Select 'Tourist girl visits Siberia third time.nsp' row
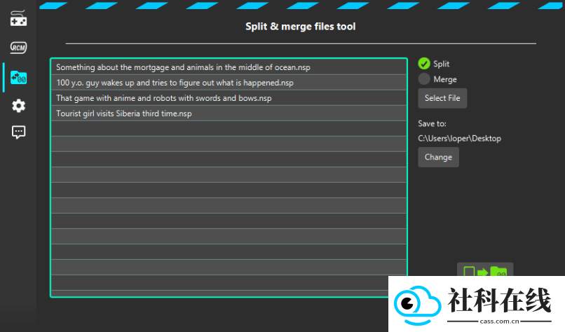 tap(229, 113)
